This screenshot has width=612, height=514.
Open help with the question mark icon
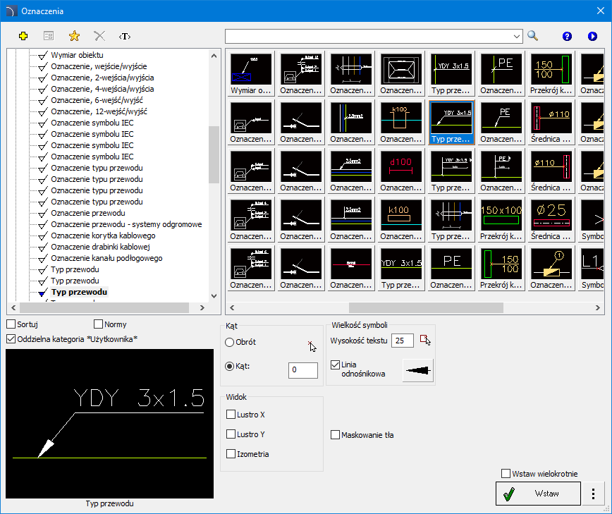click(567, 36)
